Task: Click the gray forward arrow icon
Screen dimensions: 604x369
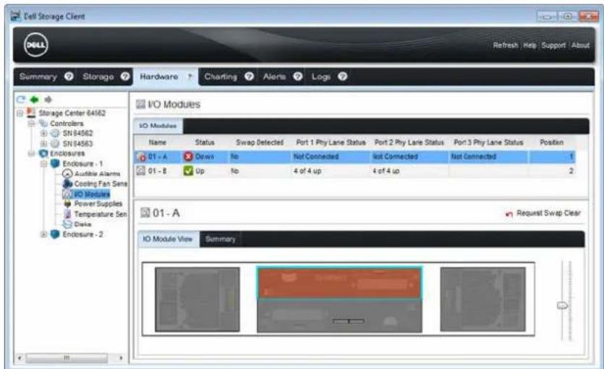Action: coord(48,100)
